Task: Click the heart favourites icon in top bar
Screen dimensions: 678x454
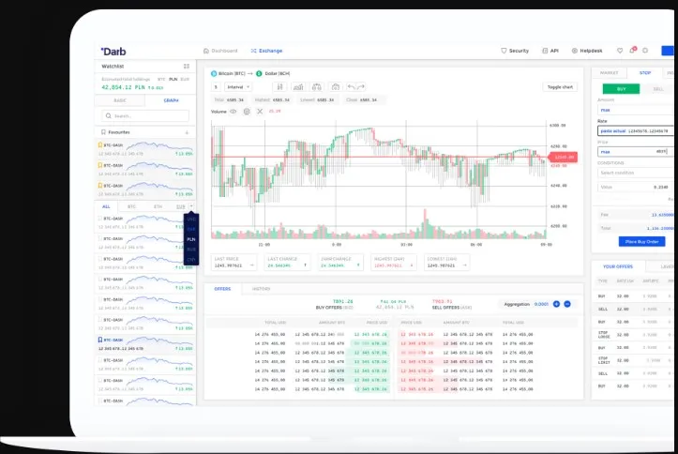Action: [x=620, y=51]
